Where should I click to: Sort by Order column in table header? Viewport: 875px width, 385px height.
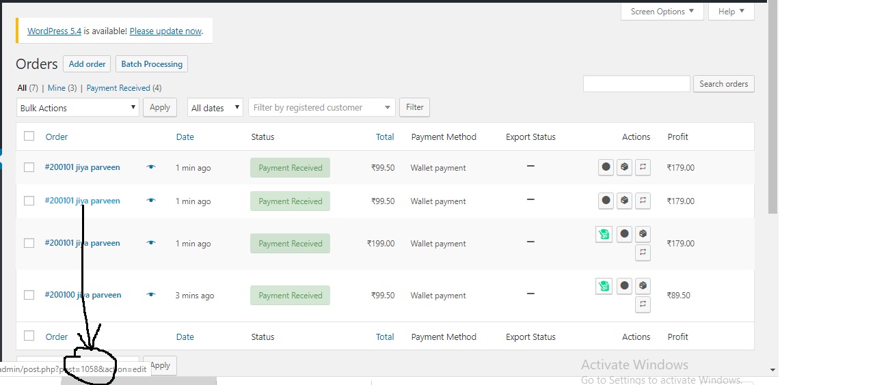click(x=57, y=137)
